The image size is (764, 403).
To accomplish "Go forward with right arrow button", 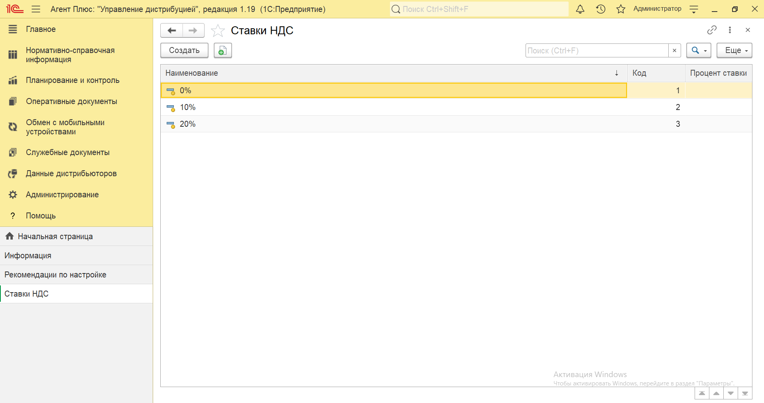I will point(193,30).
